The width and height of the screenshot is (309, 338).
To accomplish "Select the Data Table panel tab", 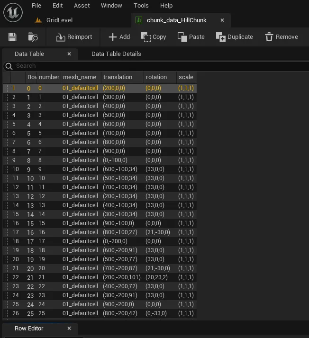I will coord(29,54).
